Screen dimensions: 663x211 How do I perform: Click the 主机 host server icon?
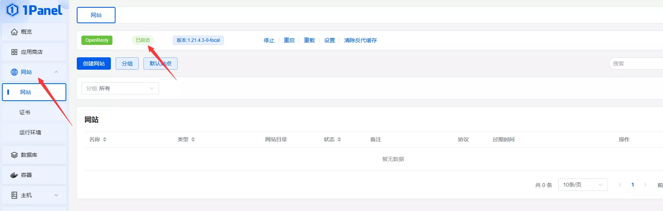[14, 195]
